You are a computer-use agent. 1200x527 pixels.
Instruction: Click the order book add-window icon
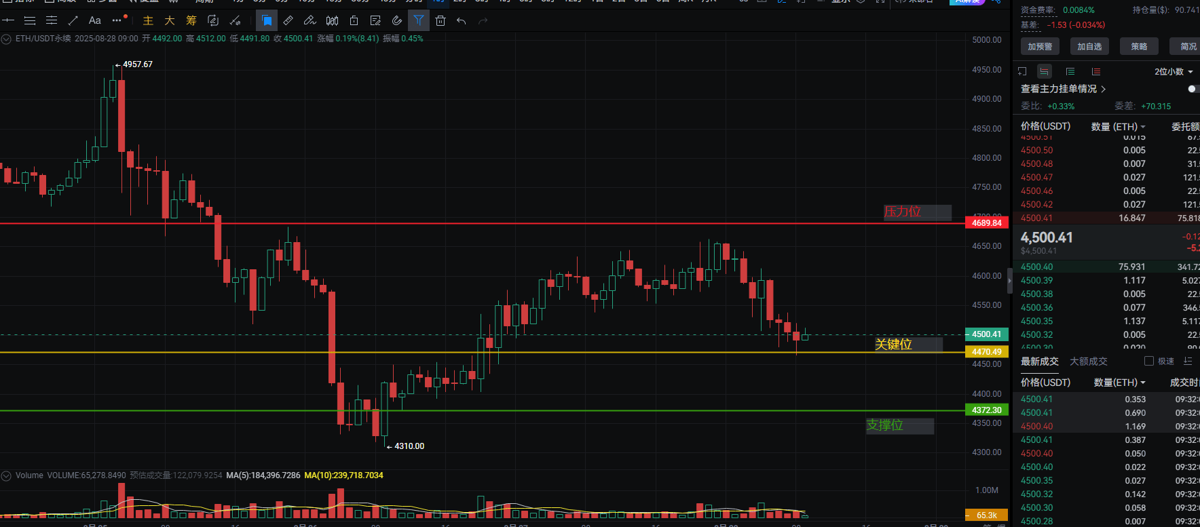[1022, 71]
